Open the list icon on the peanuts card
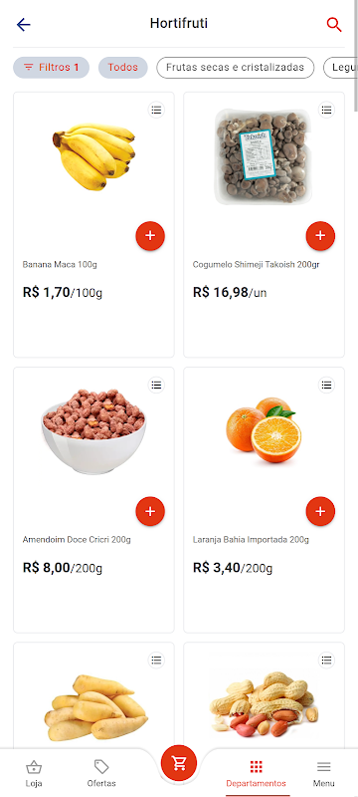 pyautogui.click(x=326, y=660)
